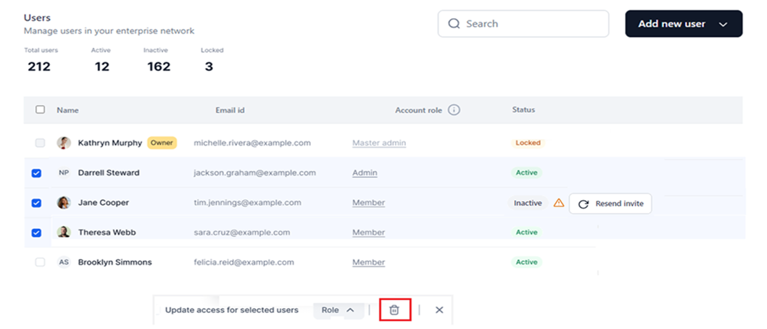Click the trash delete icon in action bar

[394, 310]
